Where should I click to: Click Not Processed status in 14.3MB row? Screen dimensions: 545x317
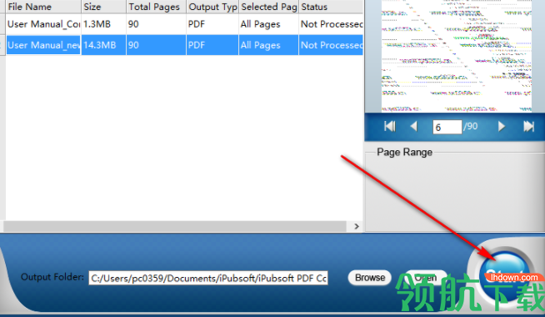tap(331, 45)
